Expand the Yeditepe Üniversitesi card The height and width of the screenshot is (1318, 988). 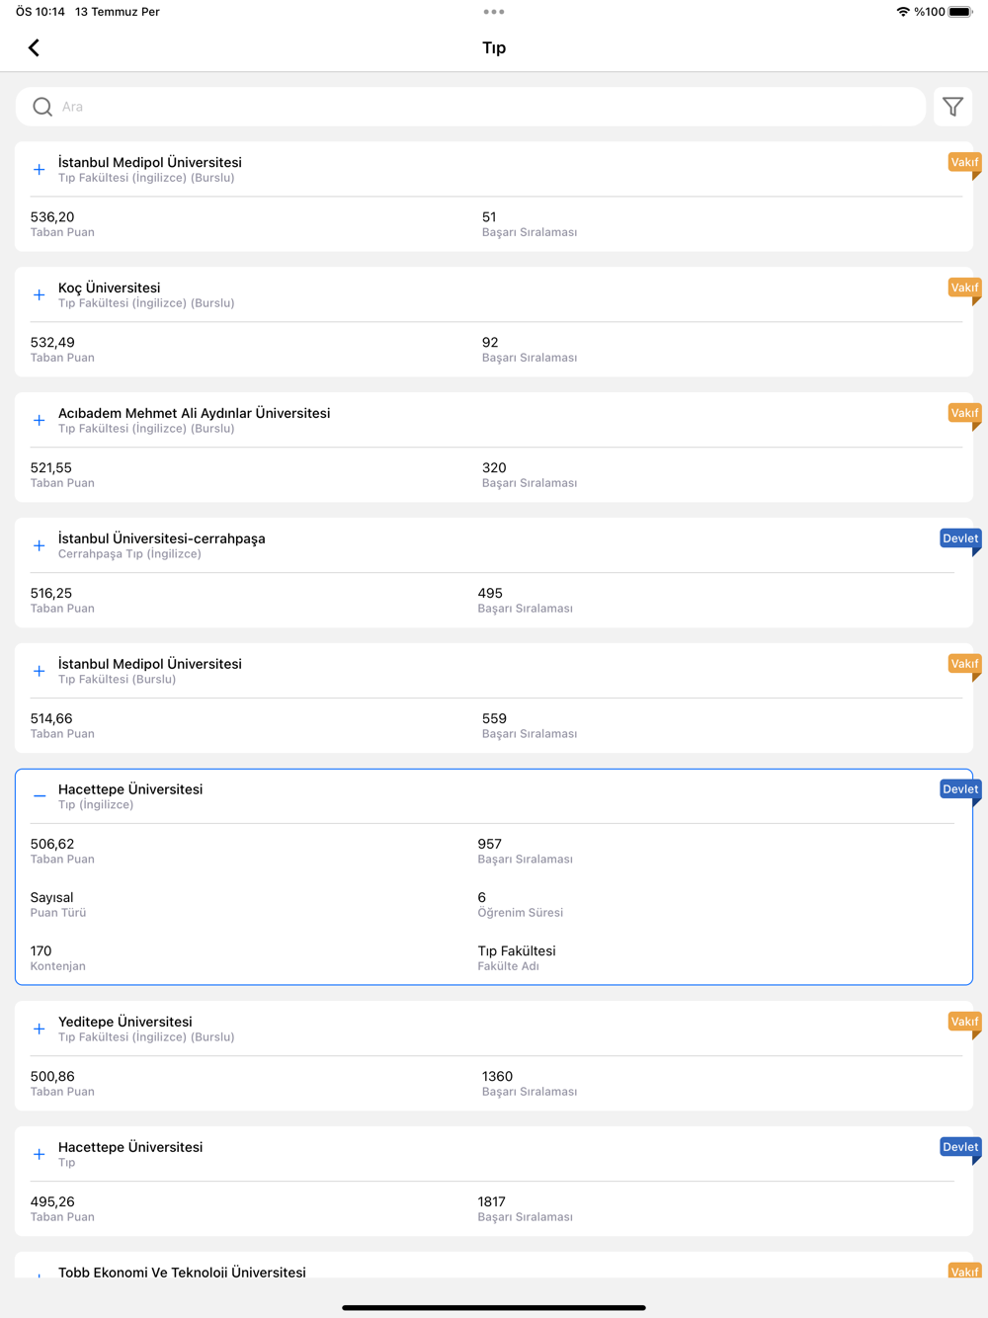pos(40,1030)
